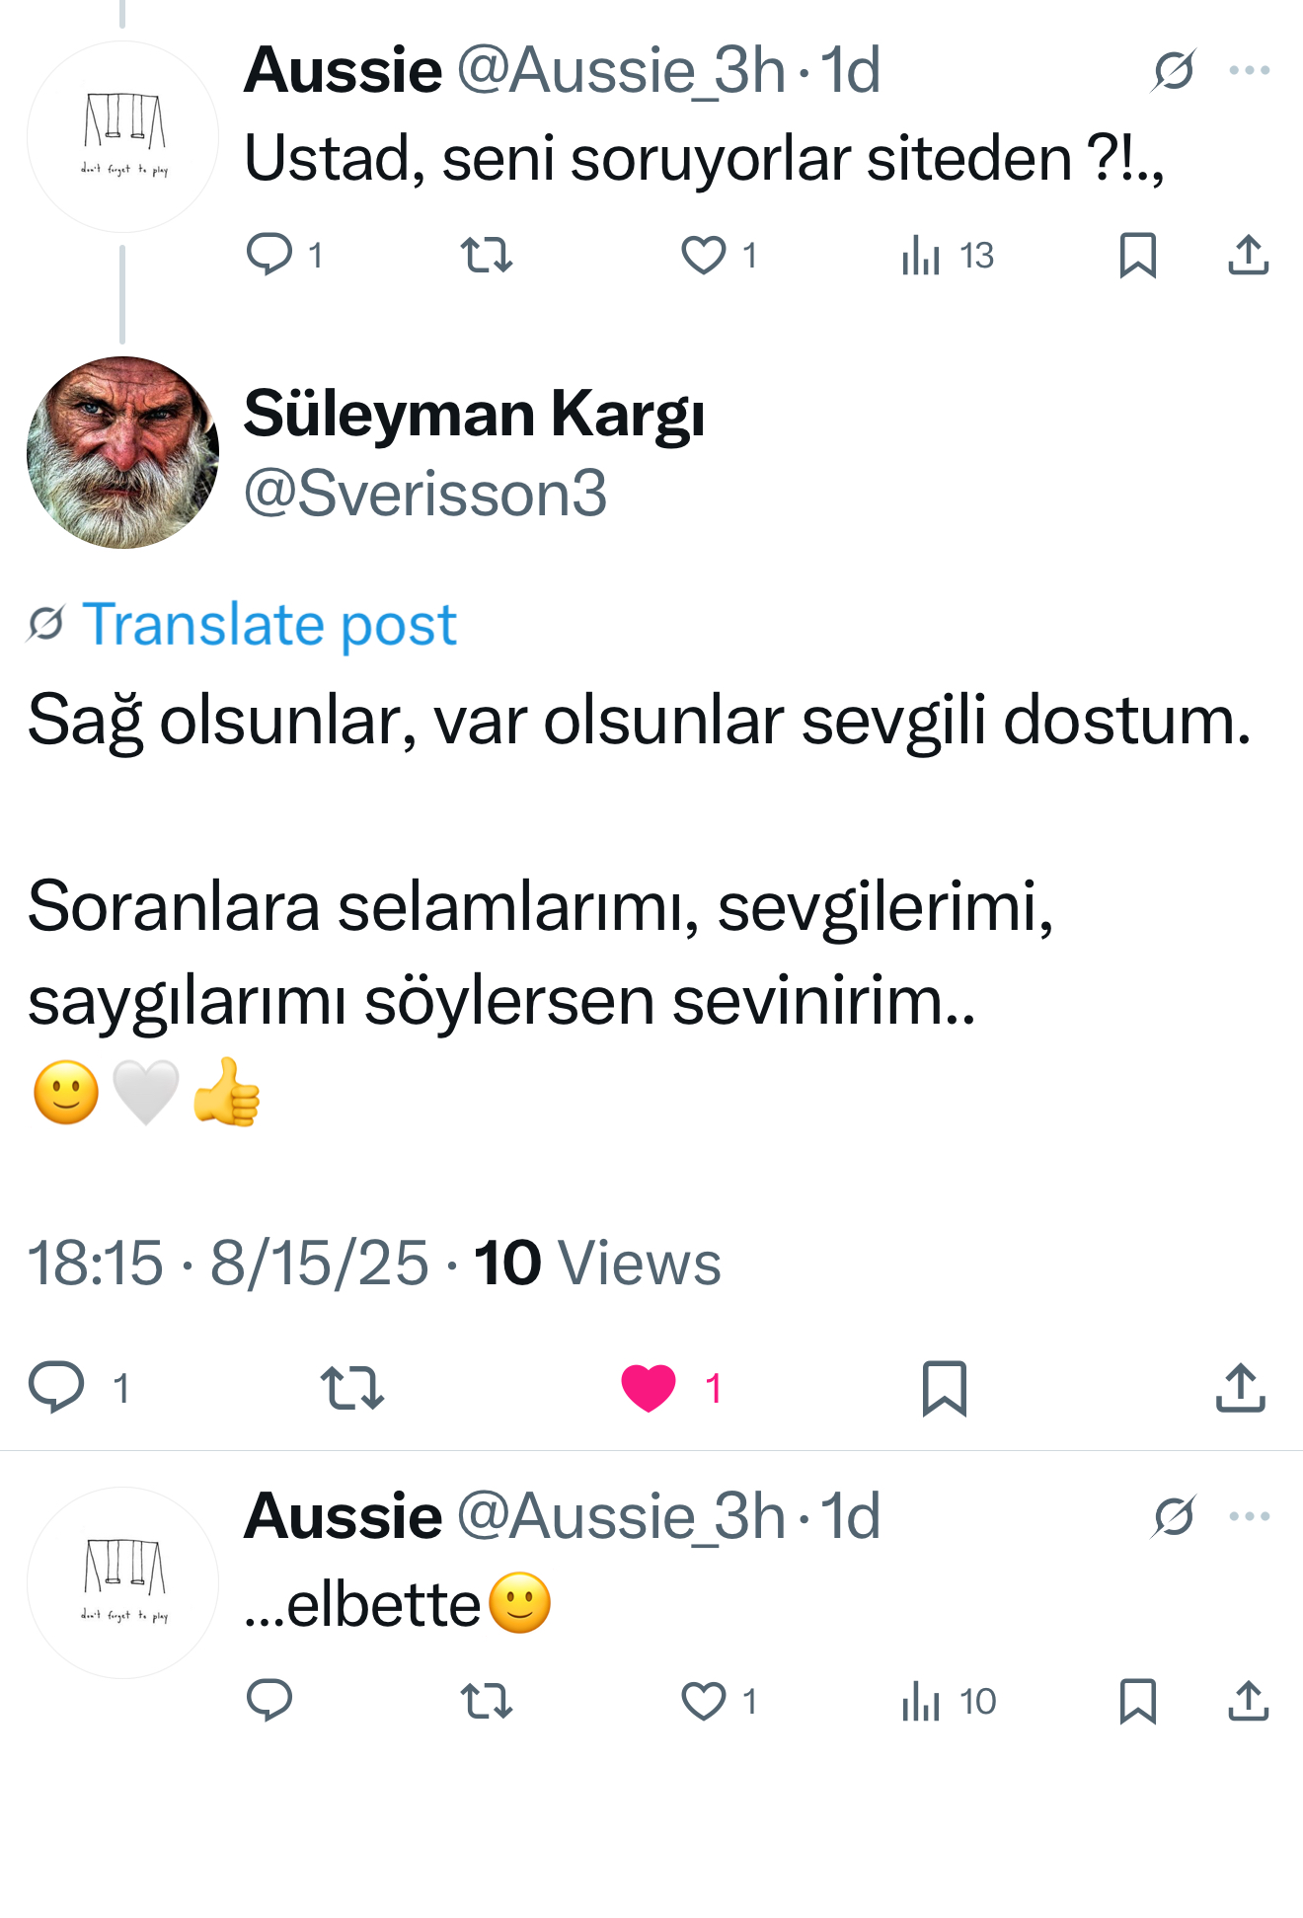1303x1918 pixels.
Task: Click the Translate post link
Action: click(268, 625)
